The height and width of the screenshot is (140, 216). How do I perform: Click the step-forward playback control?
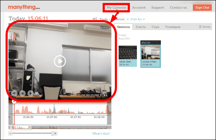[30, 93]
